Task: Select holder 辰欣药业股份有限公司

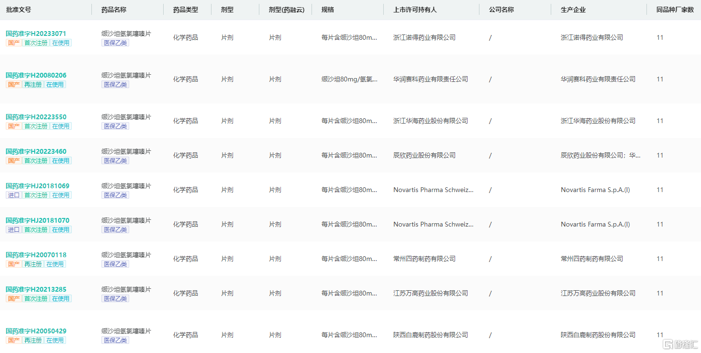Action: point(424,155)
